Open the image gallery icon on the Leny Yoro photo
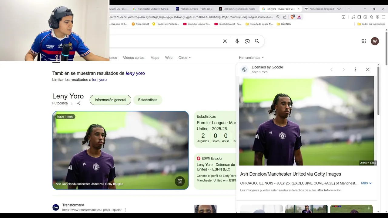The height and width of the screenshot is (218, 388). tap(180, 181)
